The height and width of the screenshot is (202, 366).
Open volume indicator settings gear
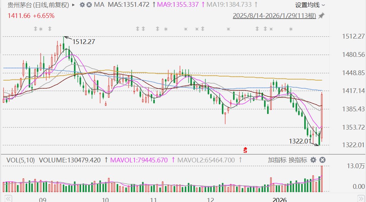point(313,160)
